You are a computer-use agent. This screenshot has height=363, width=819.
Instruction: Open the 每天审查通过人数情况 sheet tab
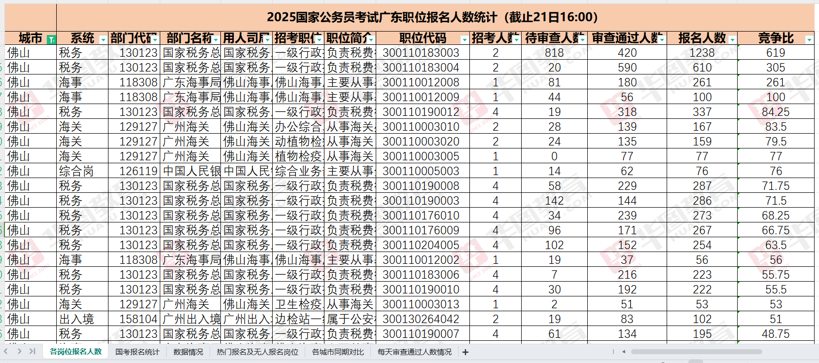pyautogui.click(x=415, y=352)
